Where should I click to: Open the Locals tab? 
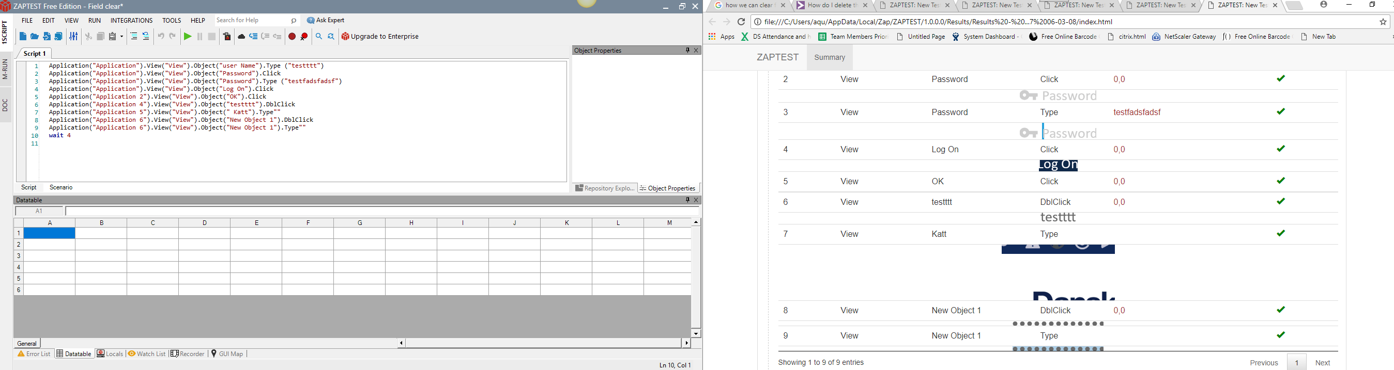pos(110,355)
